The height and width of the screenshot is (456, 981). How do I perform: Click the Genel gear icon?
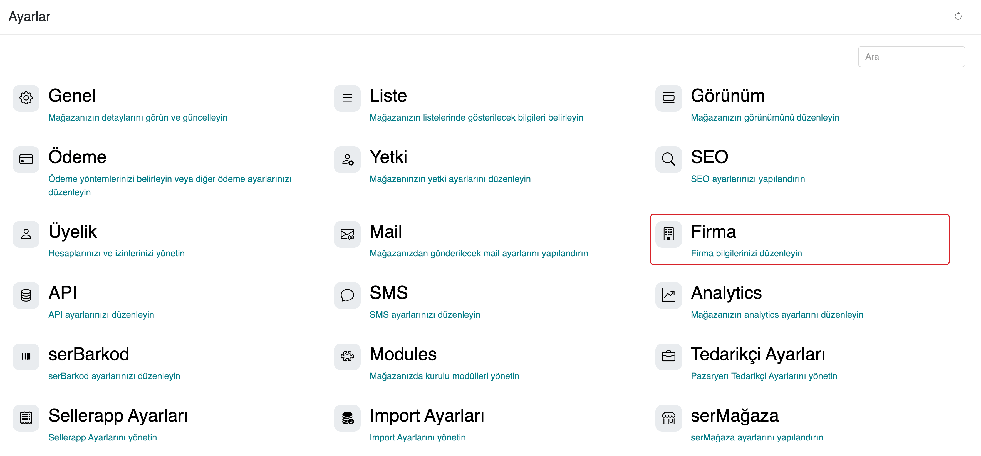26,98
